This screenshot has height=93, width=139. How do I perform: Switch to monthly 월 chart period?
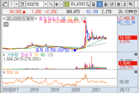point(106,4)
